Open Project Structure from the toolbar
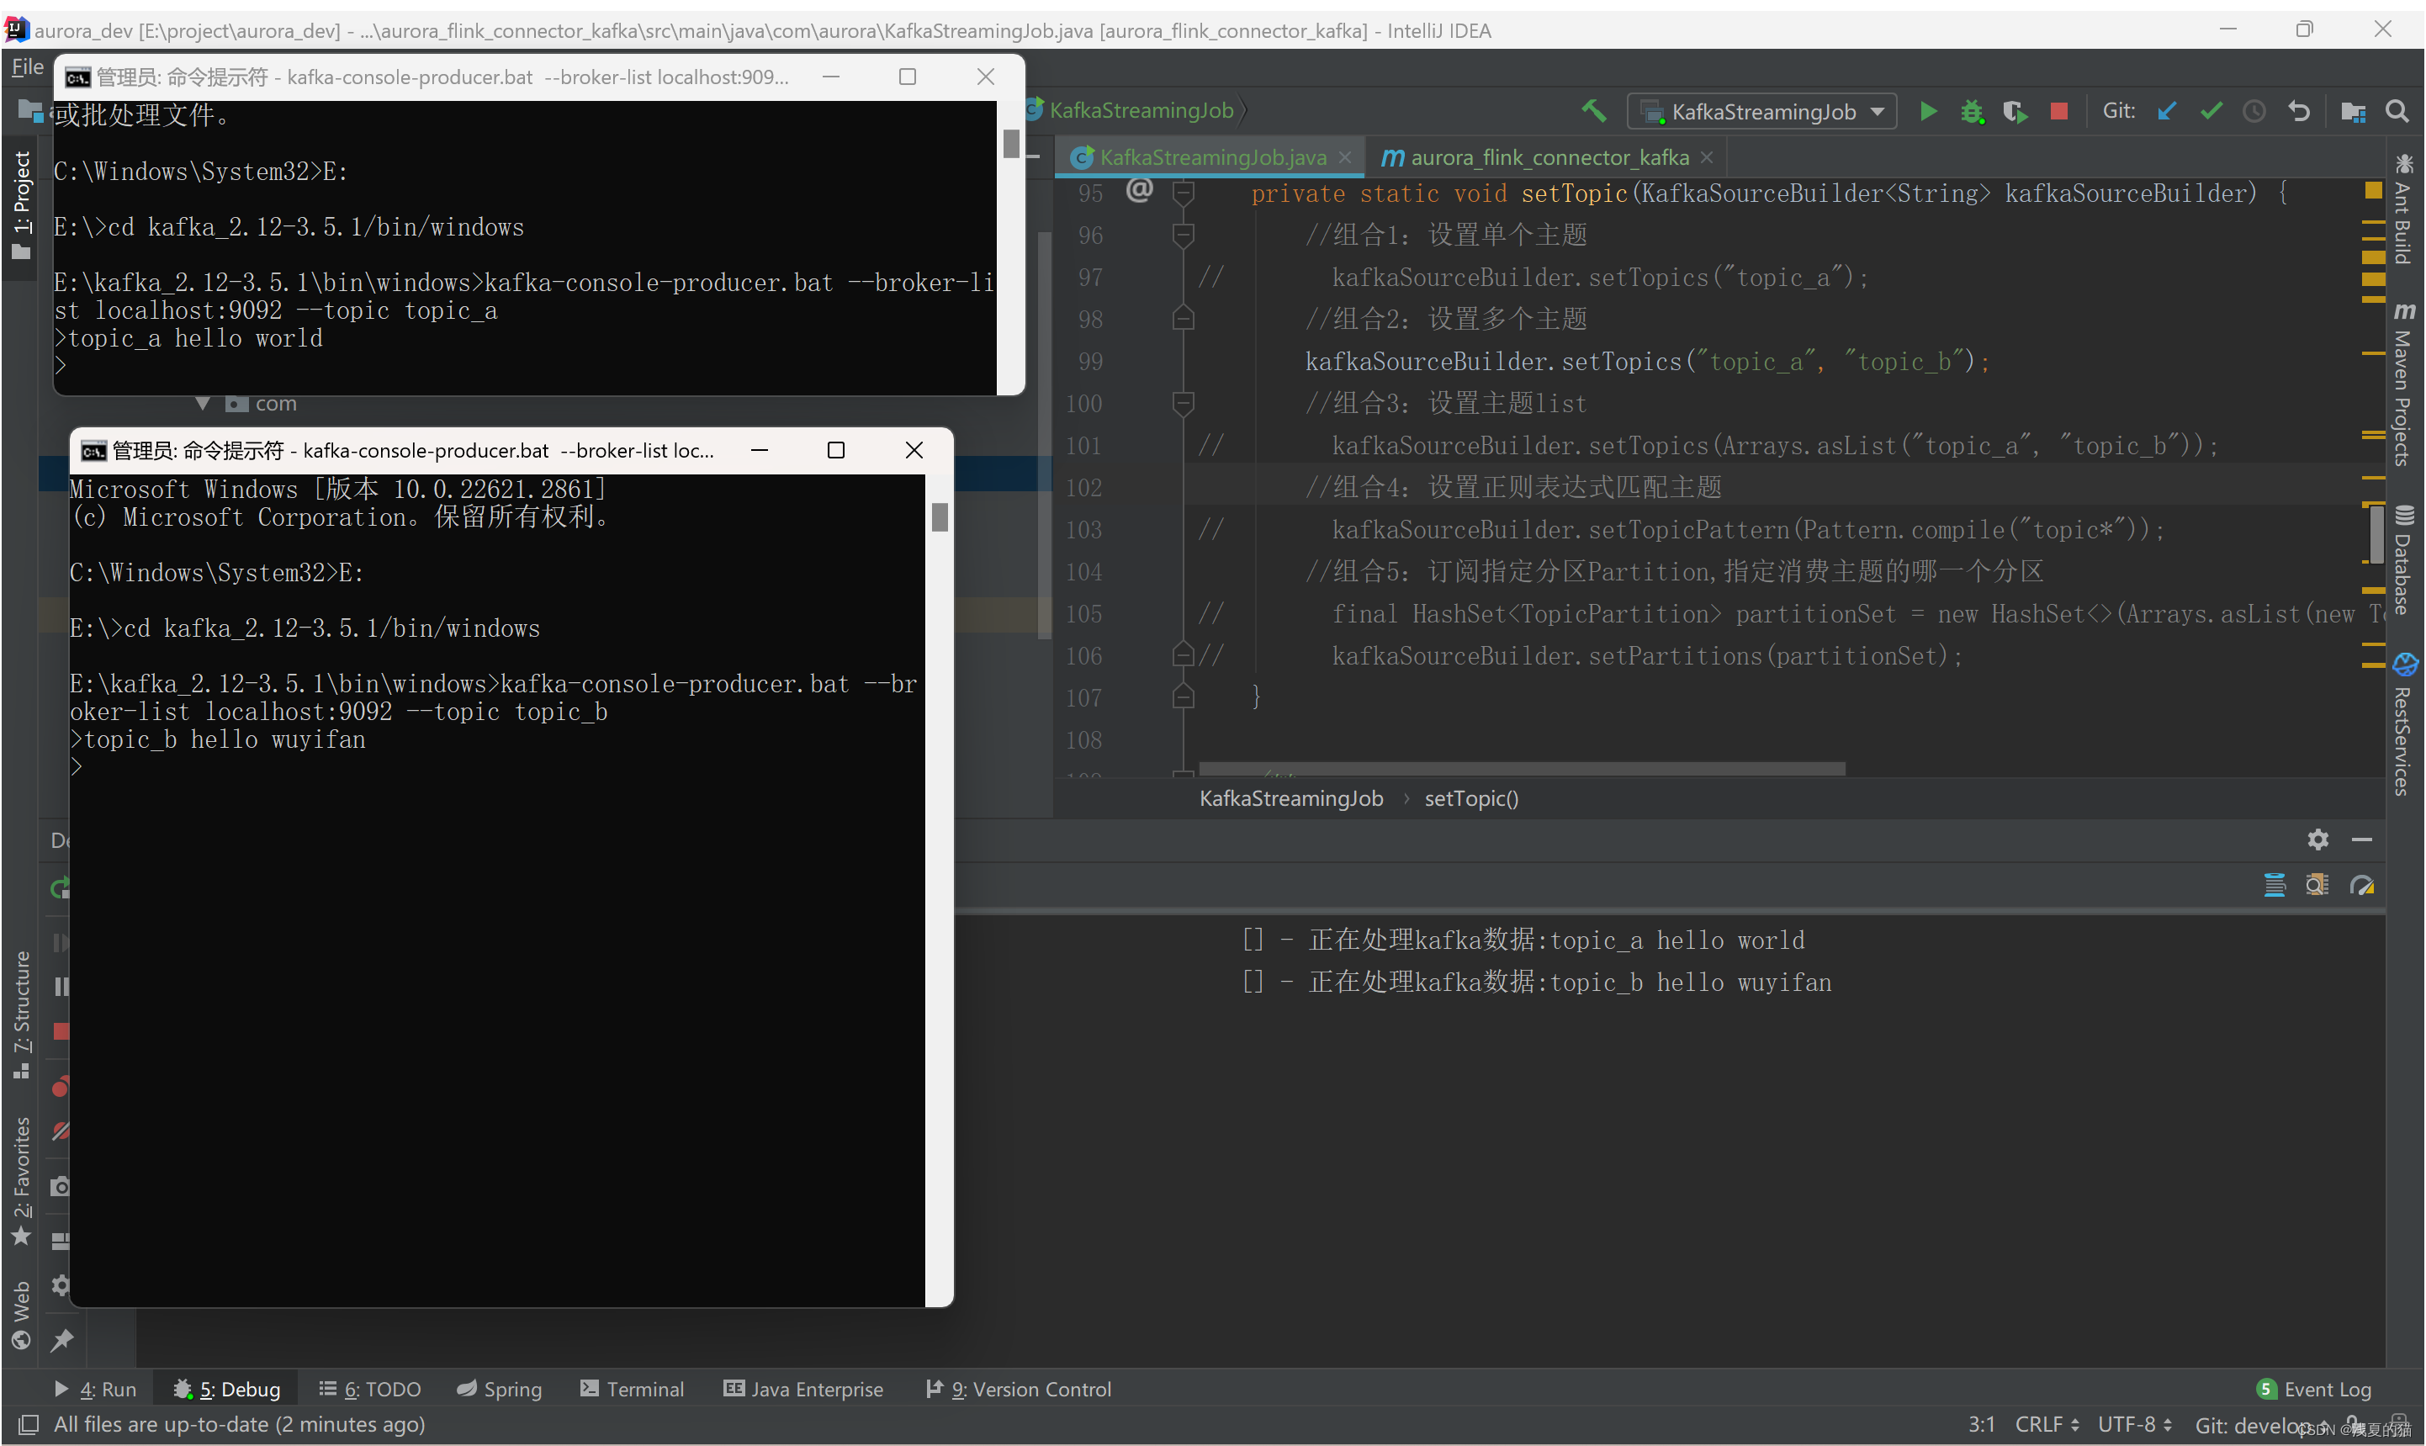The image size is (2426, 1446). [2353, 111]
